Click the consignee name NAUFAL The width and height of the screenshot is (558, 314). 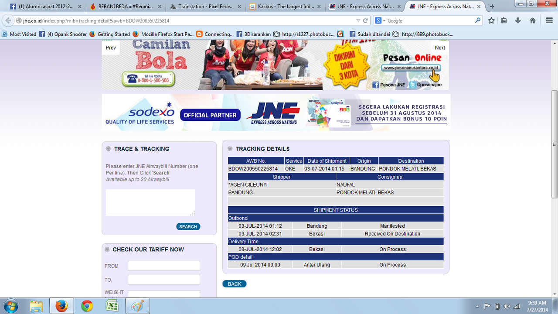pos(346,185)
